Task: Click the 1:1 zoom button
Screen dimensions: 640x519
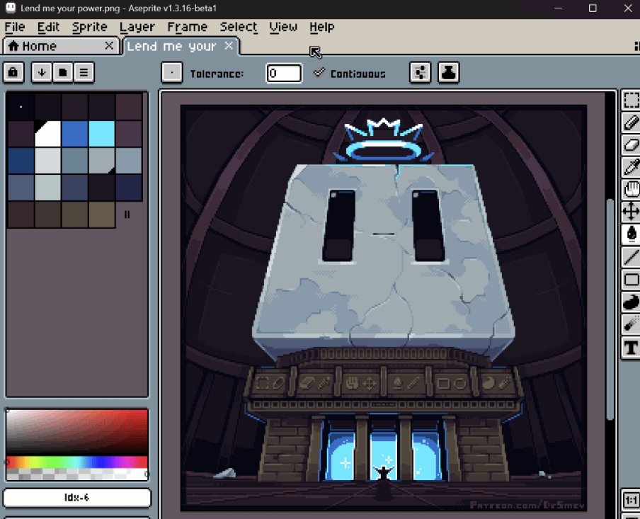Action: pos(630,501)
